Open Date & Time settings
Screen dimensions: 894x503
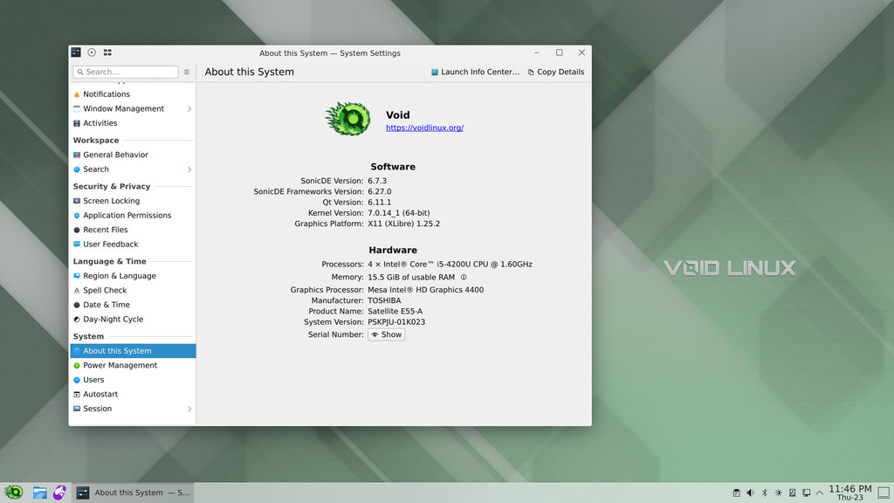coord(133,305)
